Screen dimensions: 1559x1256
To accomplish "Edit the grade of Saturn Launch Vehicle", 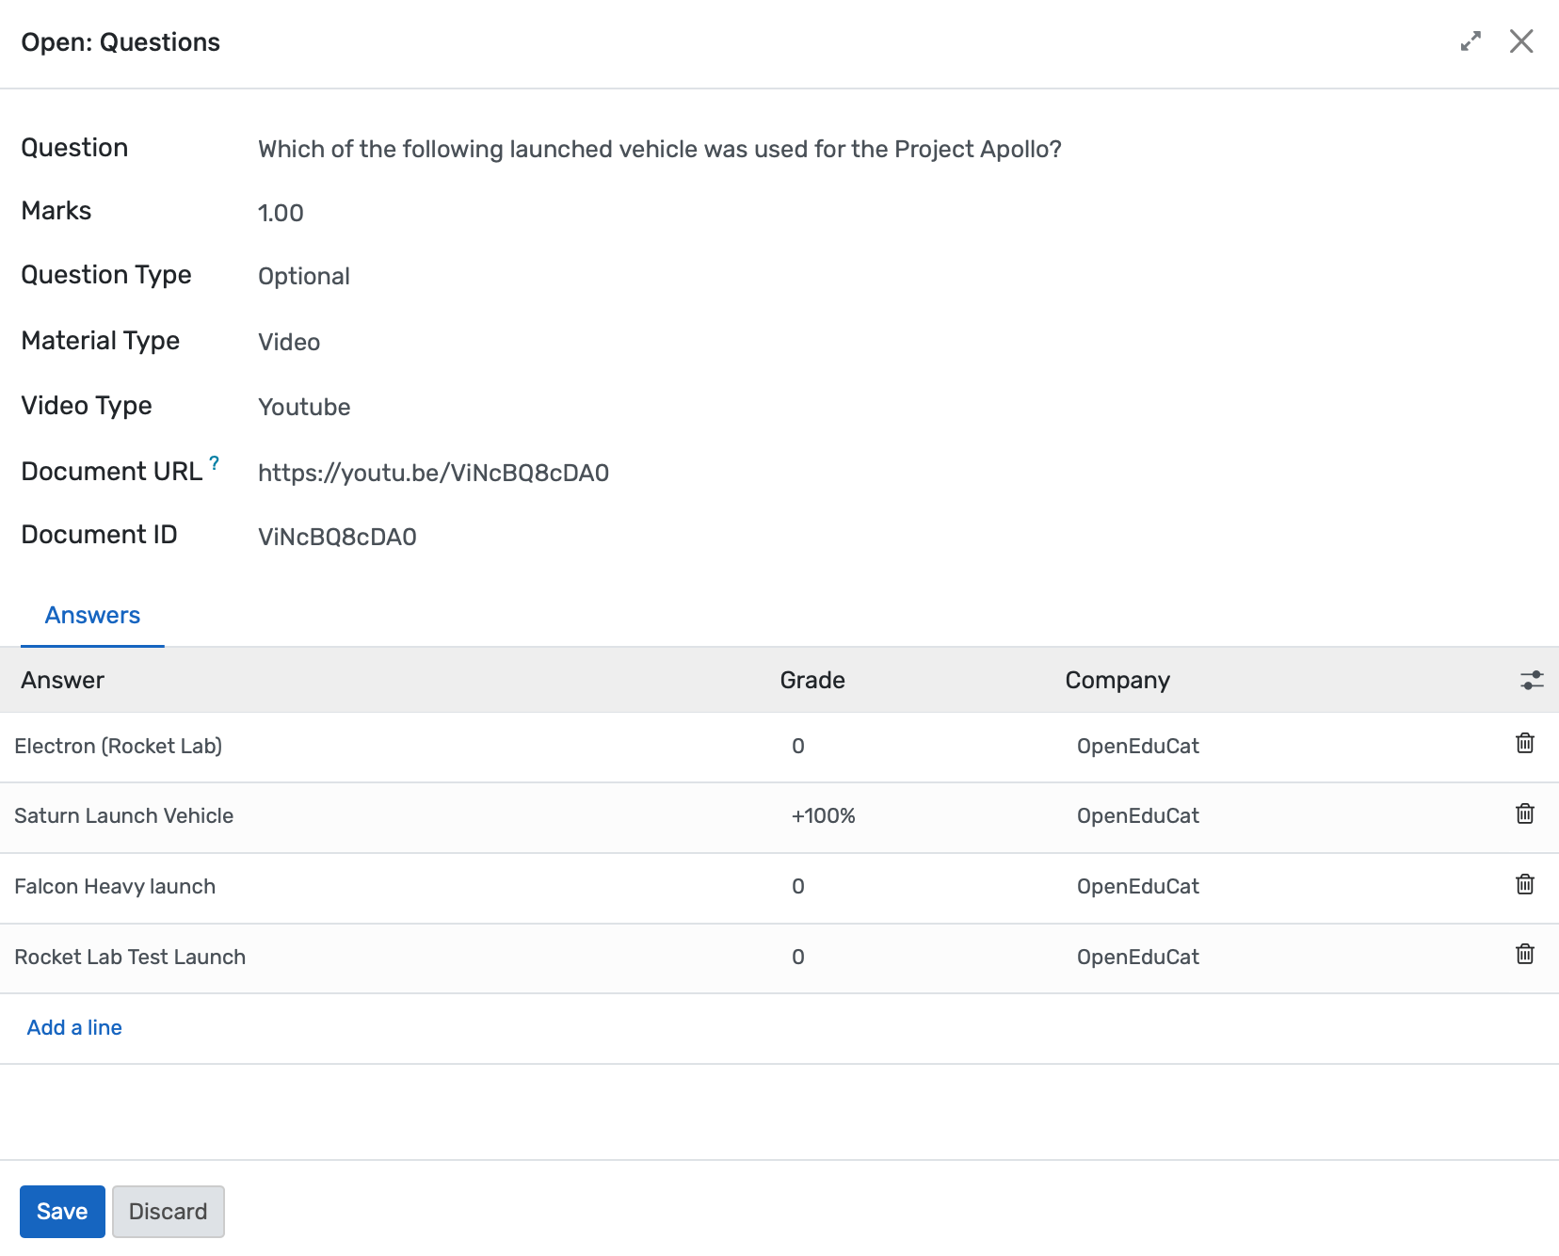I will click(x=824, y=816).
